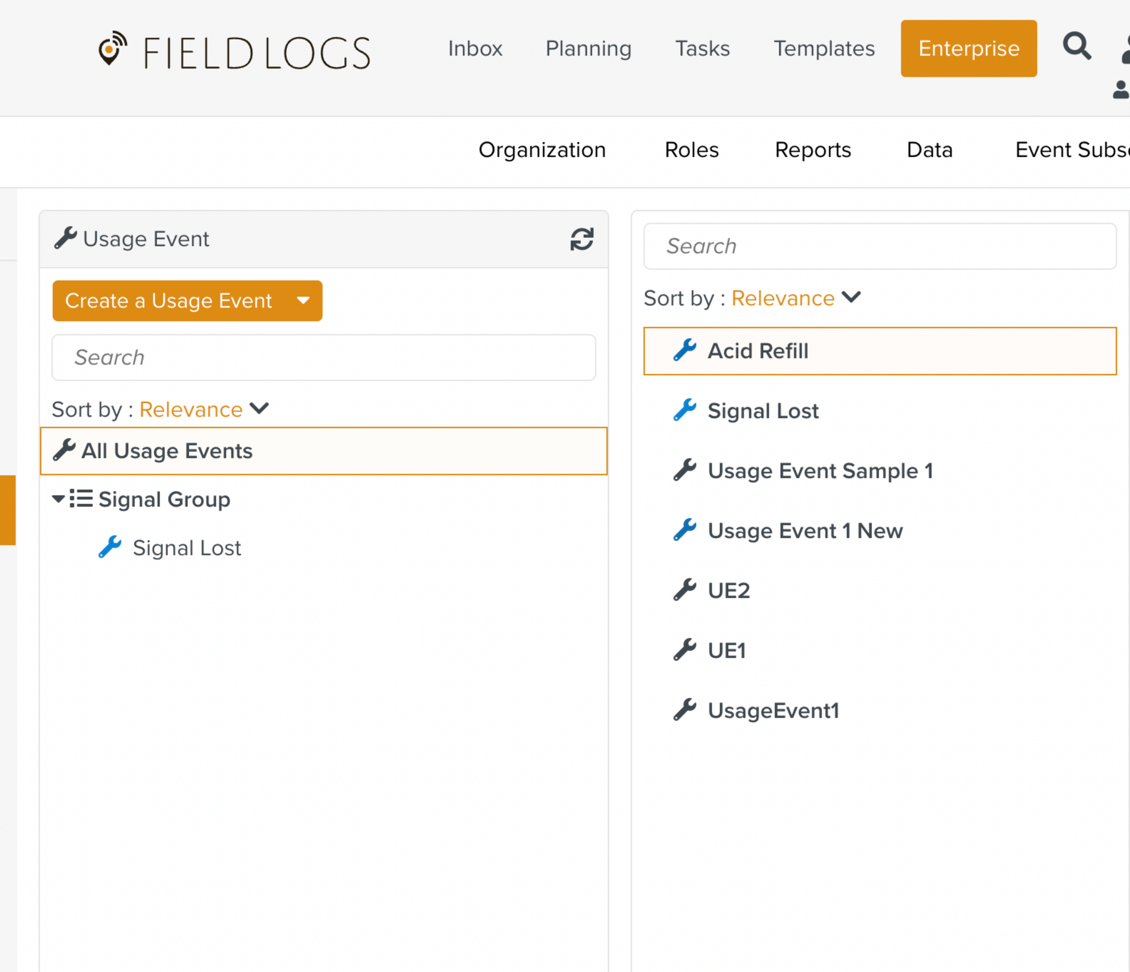Open the Reports tab
This screenshot has width=1130, height=972.
click(812, 150)
